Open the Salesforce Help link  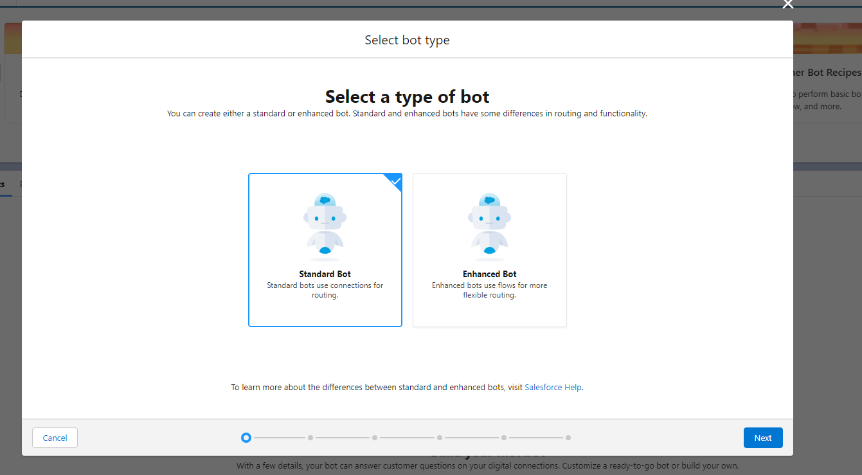tap(553, 387)
